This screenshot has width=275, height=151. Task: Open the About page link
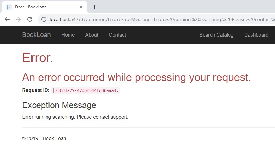92,35
